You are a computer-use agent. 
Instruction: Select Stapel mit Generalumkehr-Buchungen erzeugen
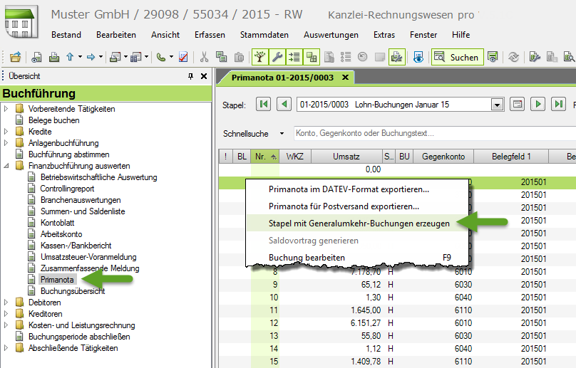click(x=359, y=224)
